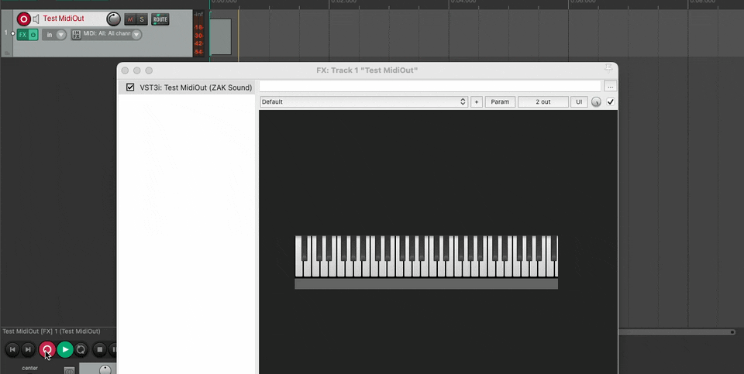The height and width of the screenshot is (374, 744).
Task: Click the Test MidiOut track name
Action: click(x=64, y=19)
